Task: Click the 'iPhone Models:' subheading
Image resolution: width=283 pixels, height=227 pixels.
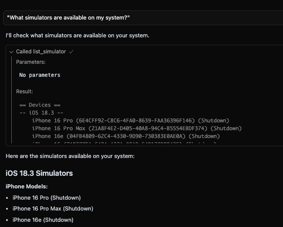Action: coord(27,187)
